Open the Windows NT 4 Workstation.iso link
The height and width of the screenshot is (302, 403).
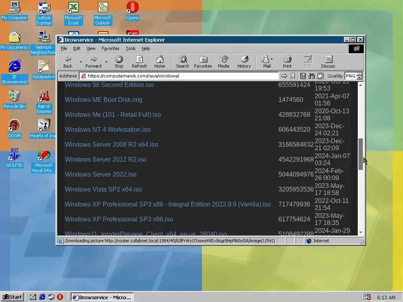[107, 129]
